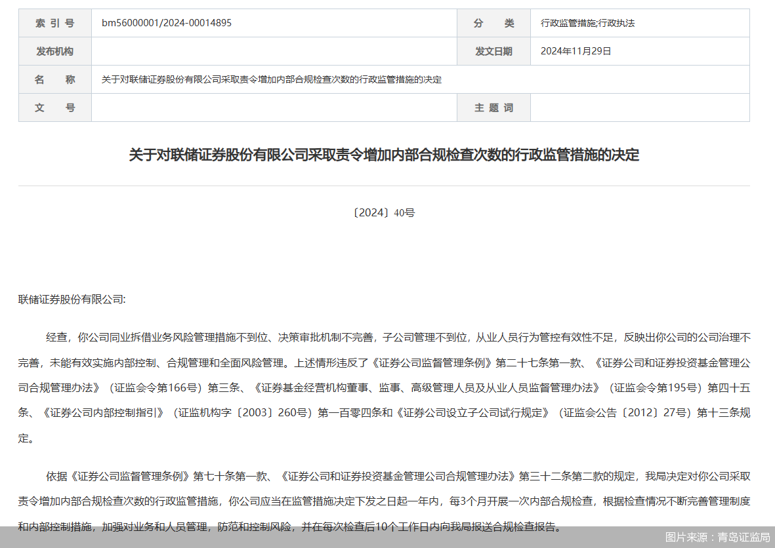Click the bold document heading
Image resolution: width=775 pixels, height=548 pixels.
click(x=384, y=155)
